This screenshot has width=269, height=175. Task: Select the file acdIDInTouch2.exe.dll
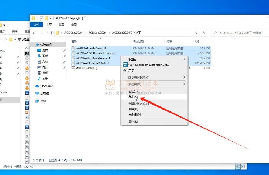click(x=91, y=48)
